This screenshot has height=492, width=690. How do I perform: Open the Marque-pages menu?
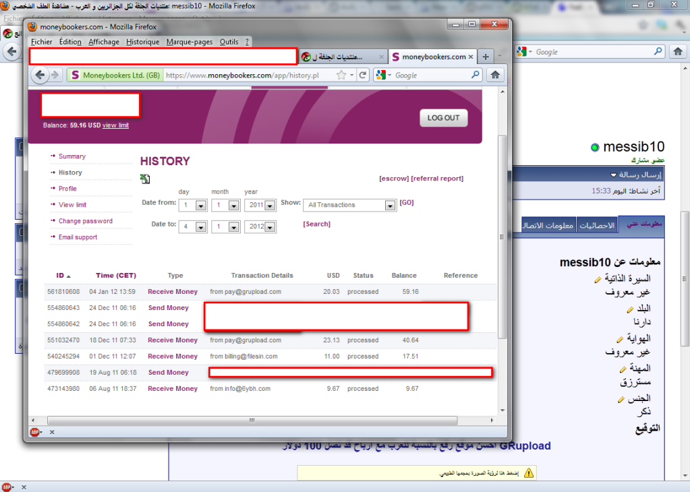click(190, 42)
